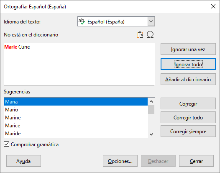Click the word Curie in the text box

pos(24,47)
